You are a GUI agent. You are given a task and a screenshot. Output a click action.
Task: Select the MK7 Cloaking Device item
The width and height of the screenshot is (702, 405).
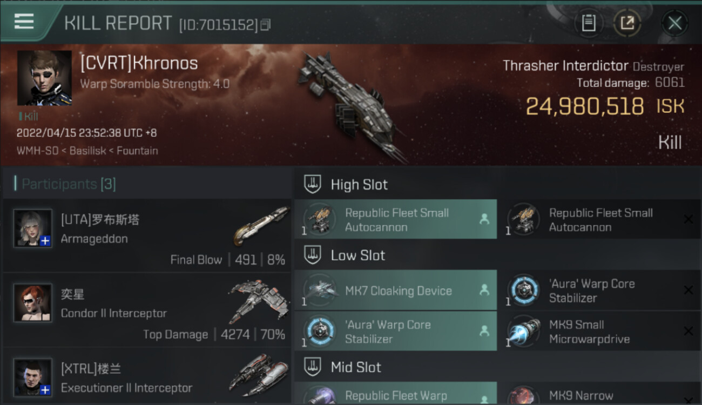point(395,290)
